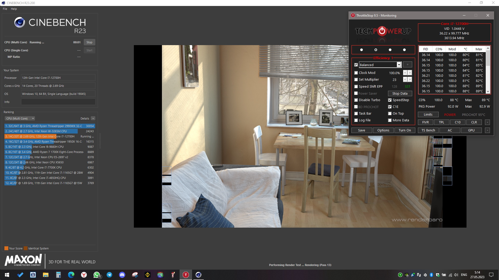The image size is (499, 280).
Task: Open the Wi-Fi network tray icon
Action: (450, 275)
